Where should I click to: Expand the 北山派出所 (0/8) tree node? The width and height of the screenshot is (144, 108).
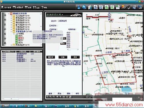(11, 16)
